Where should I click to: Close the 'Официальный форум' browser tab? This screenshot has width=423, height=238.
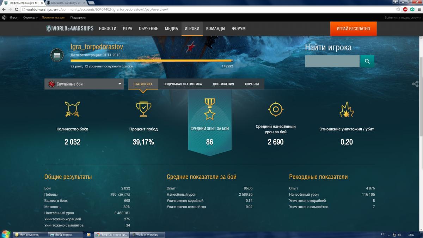(85, 3)
